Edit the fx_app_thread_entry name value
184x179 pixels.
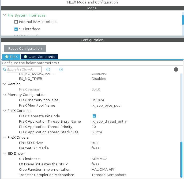click(109, 121)
